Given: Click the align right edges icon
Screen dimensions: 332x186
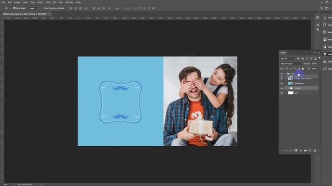Looking at the screenshot, I should click(x=80, y=8).
